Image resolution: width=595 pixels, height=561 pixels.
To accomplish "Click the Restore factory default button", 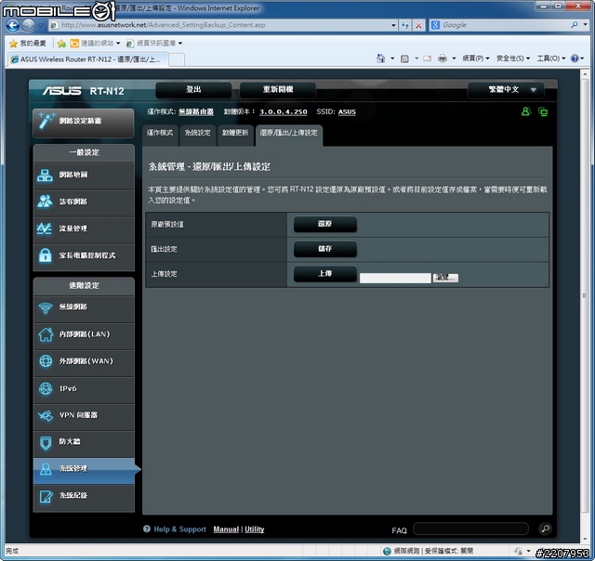I will coord(324,224).
